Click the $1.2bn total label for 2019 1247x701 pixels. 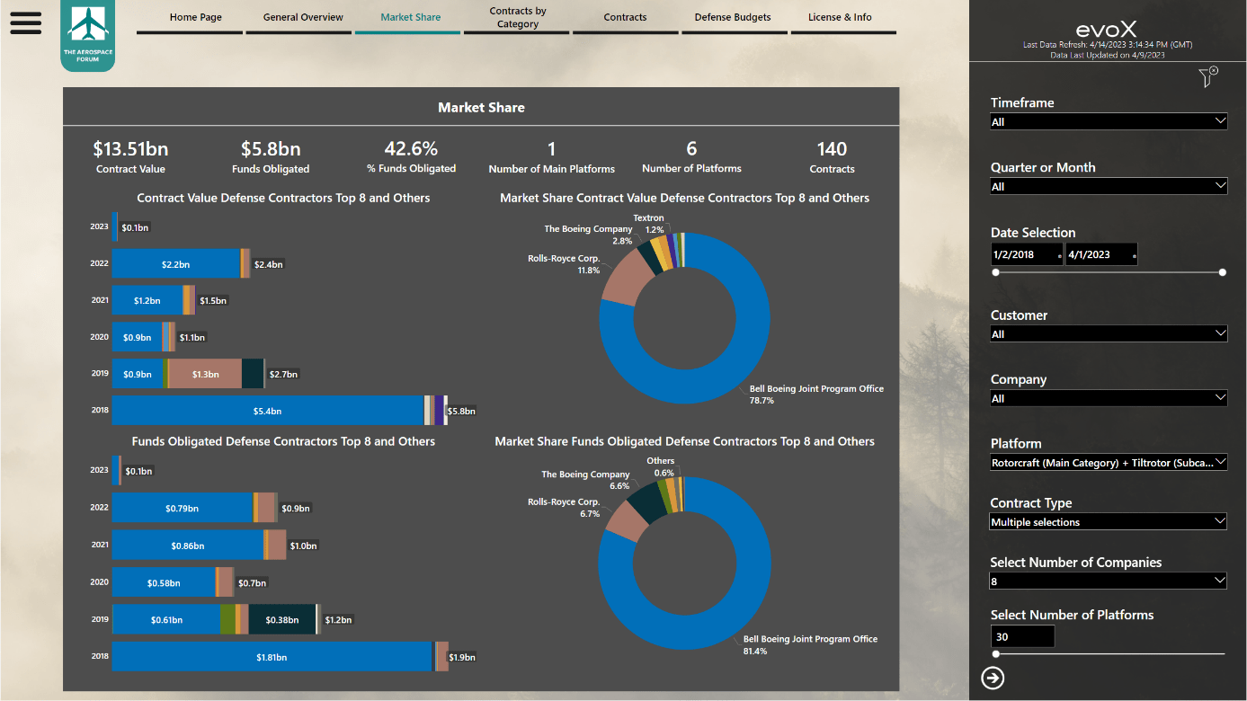click(x=338, y=619)
